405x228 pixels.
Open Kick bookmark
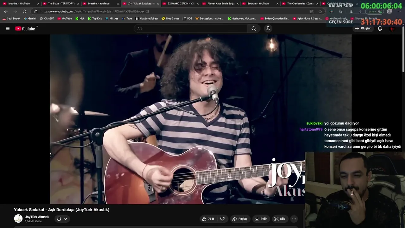point(80,19)
